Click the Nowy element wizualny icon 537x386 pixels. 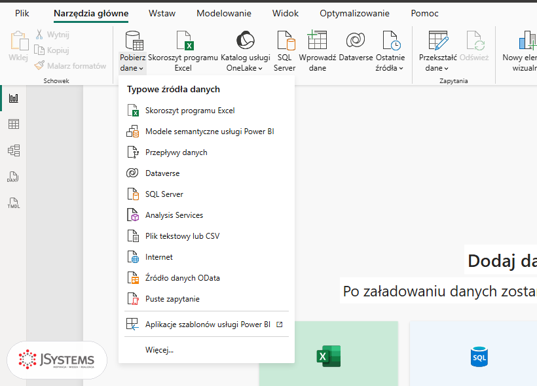pyautogui.click(x=527, y=41)
